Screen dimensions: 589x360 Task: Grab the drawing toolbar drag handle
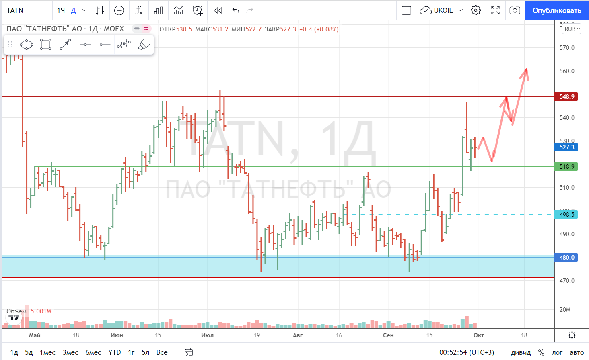coord(10,45)
